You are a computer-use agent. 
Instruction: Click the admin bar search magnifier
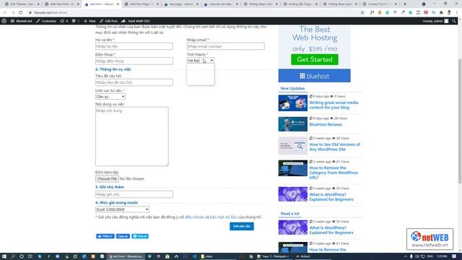(454, 21)
